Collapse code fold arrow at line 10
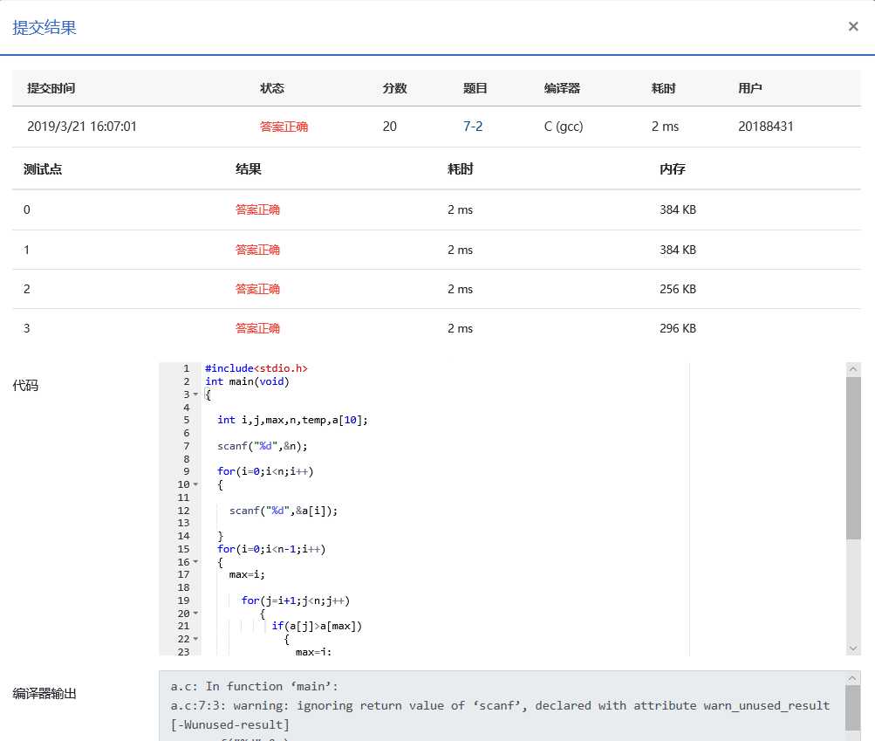The image size is (875, 741). 196,484
